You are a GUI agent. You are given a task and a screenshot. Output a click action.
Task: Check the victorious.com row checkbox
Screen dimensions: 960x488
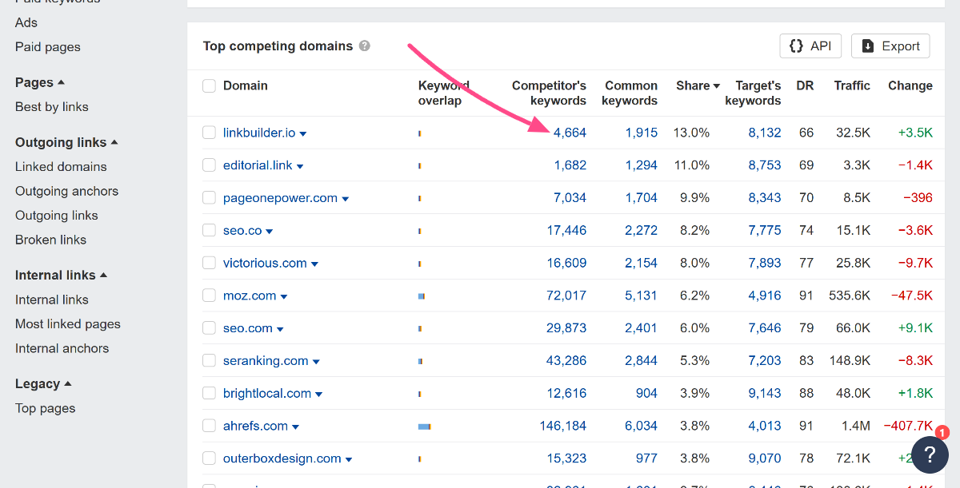pyautogui.click(x=209, y=263)
